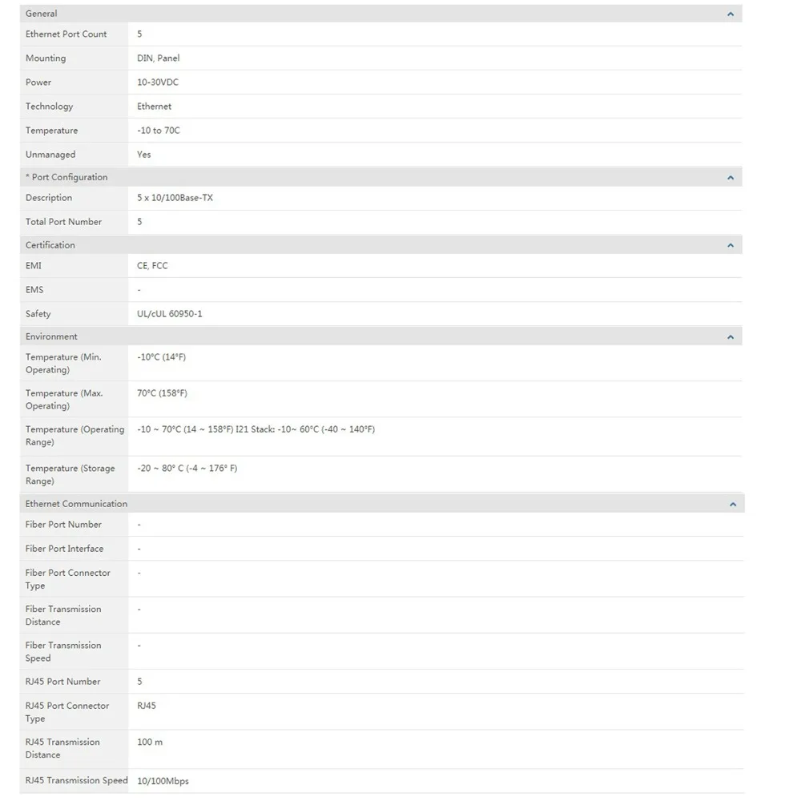801x801 pixels.
Task: Select the storage range temperature value
Action: point(187,469)
